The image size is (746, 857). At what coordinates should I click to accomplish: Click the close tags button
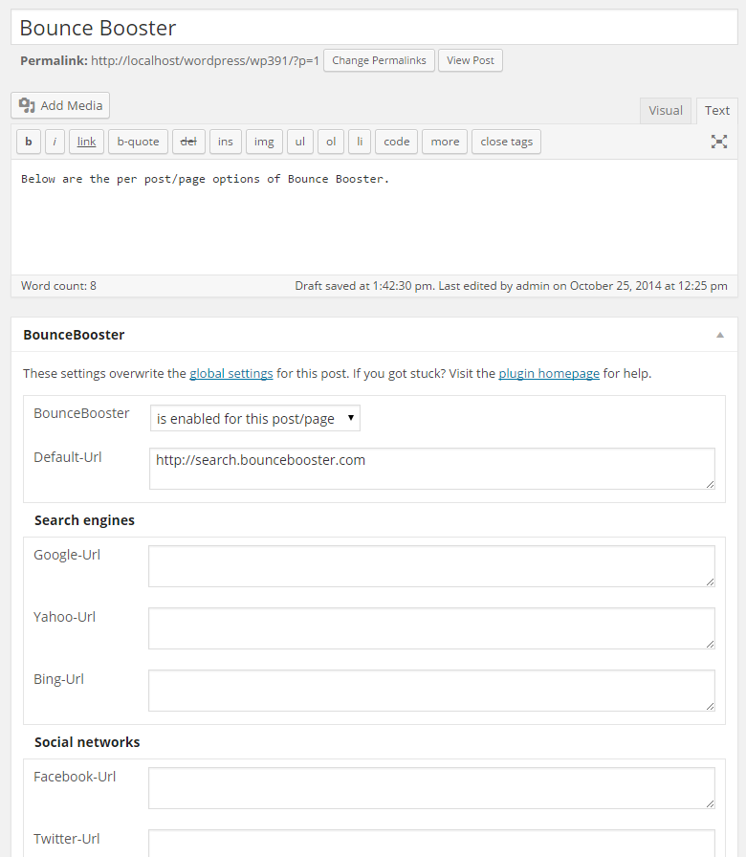[x=506, y=142]
